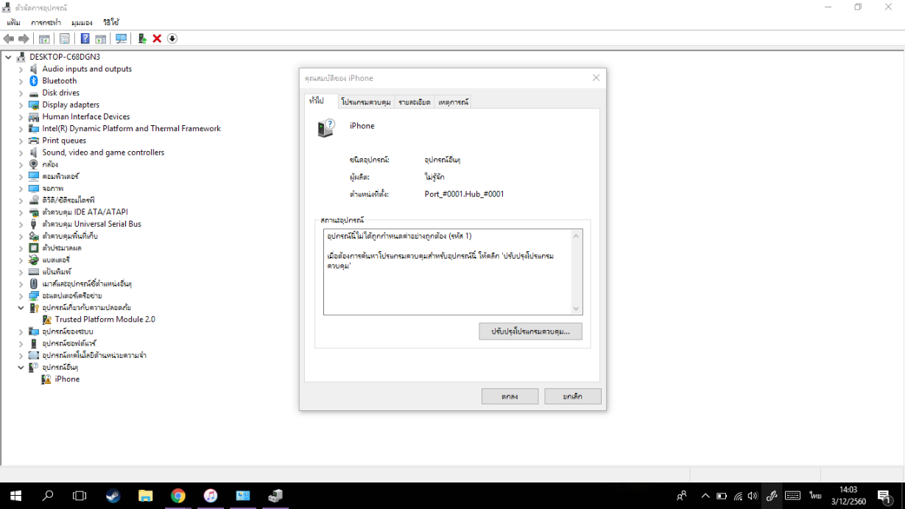This screenshot has height=509, width=905.
Task: Click the ปรับปรุงโปรแกรมควบคุม... button
Action: pyautogui.click(x=530, y=331)
